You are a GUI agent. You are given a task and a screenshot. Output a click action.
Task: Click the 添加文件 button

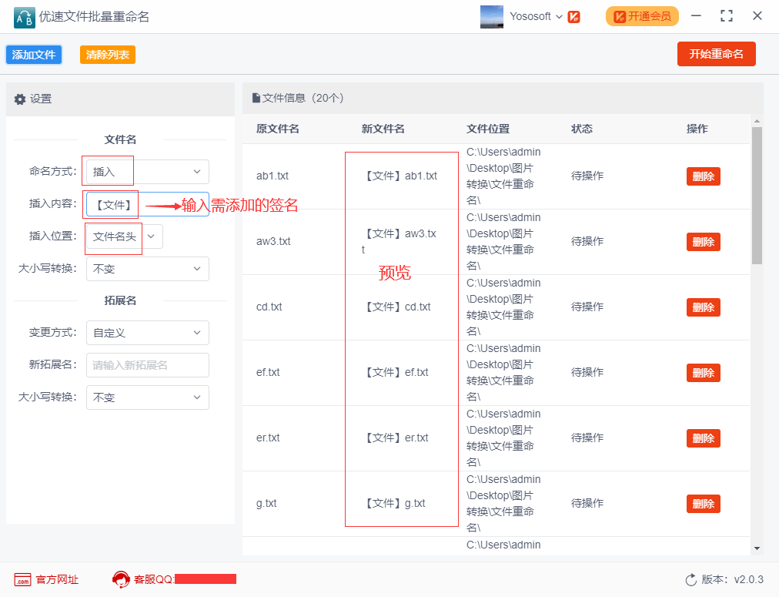point(34,55)
